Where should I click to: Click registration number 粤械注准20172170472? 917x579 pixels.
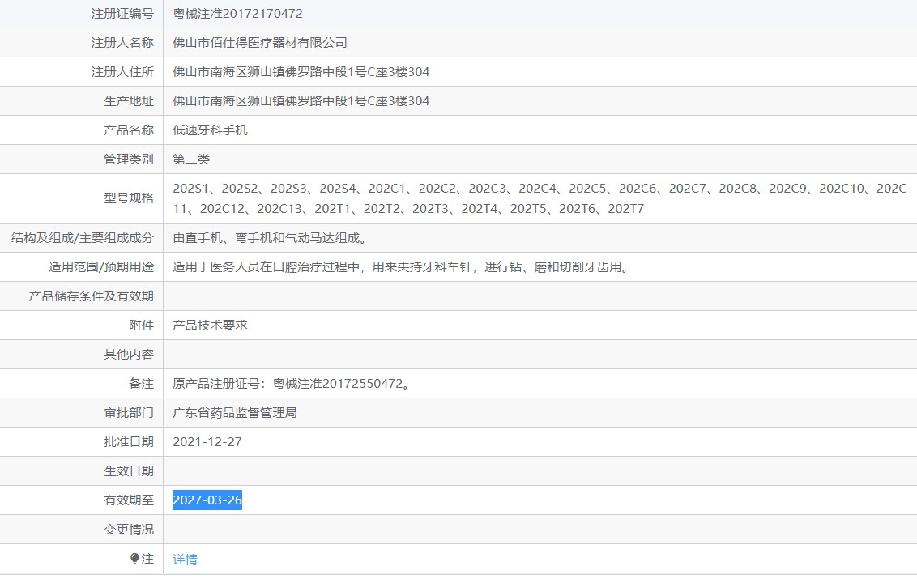click(x=237, y=14)
